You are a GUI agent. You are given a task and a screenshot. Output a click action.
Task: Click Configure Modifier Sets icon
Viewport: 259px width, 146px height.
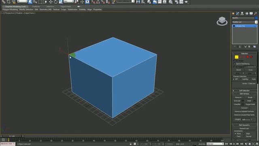click(x=255, y=47)
